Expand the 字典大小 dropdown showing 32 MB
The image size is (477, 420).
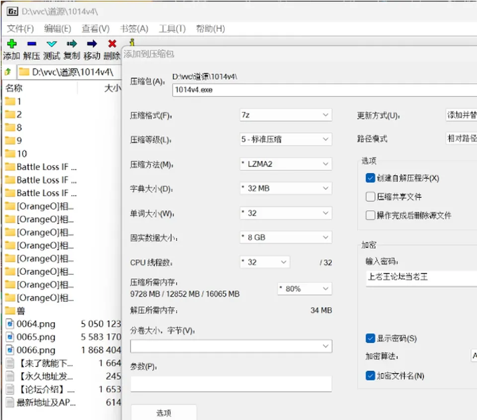pos(286,188)
